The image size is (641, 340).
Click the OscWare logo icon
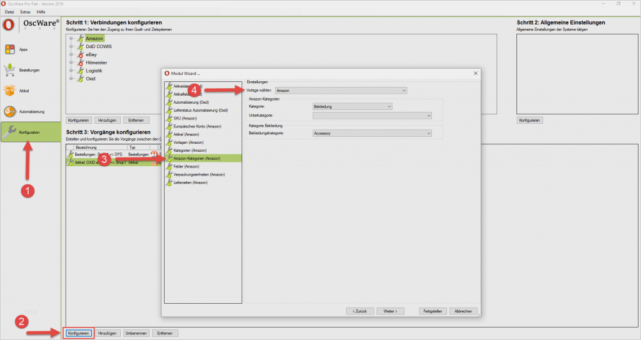(9, 25)
